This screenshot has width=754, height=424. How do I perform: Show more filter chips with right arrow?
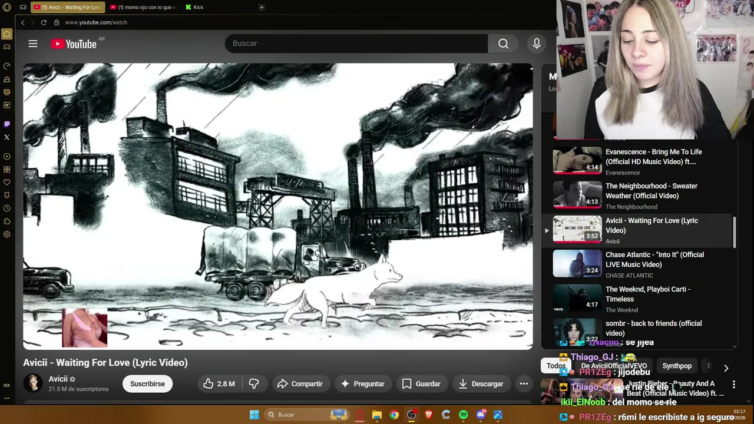726,368
